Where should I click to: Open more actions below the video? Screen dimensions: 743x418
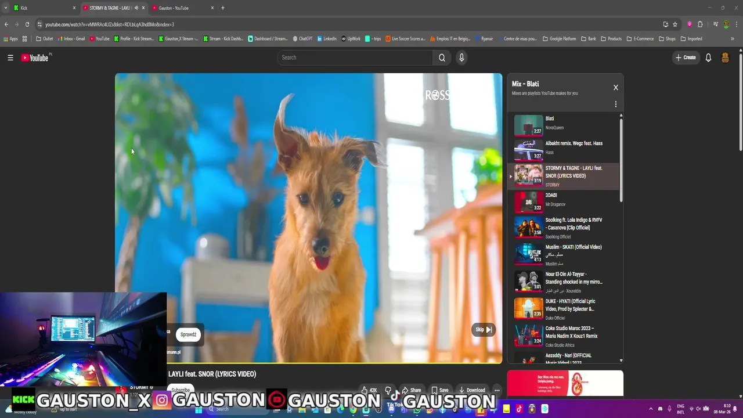497,390
